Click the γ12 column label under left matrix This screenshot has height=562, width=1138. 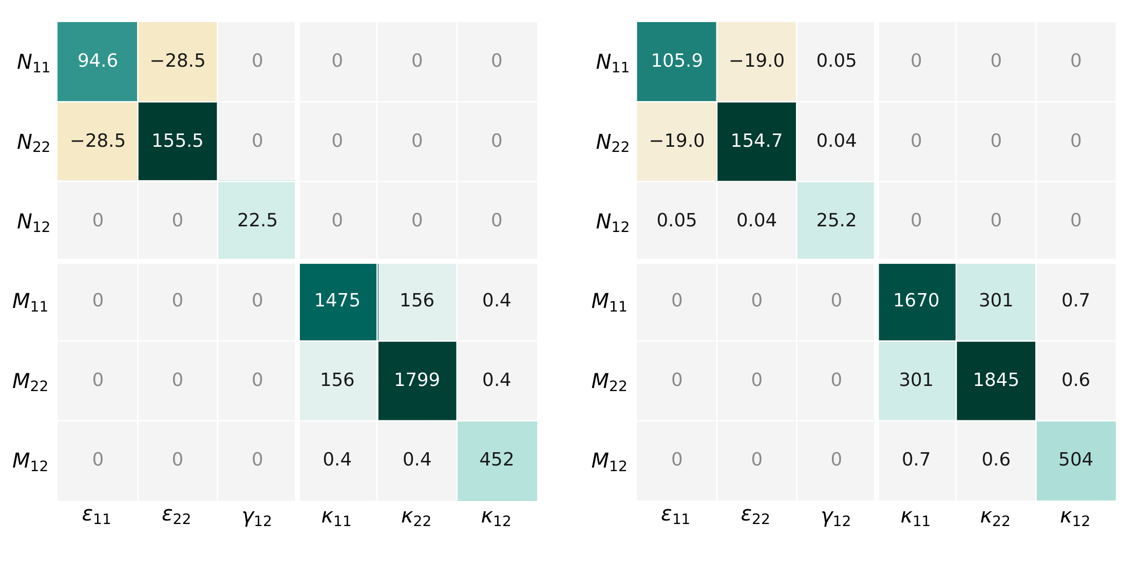coord(257,517)
